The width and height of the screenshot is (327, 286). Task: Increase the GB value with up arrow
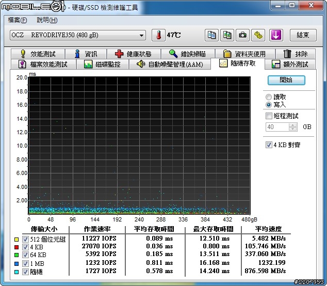coord(293,125)
